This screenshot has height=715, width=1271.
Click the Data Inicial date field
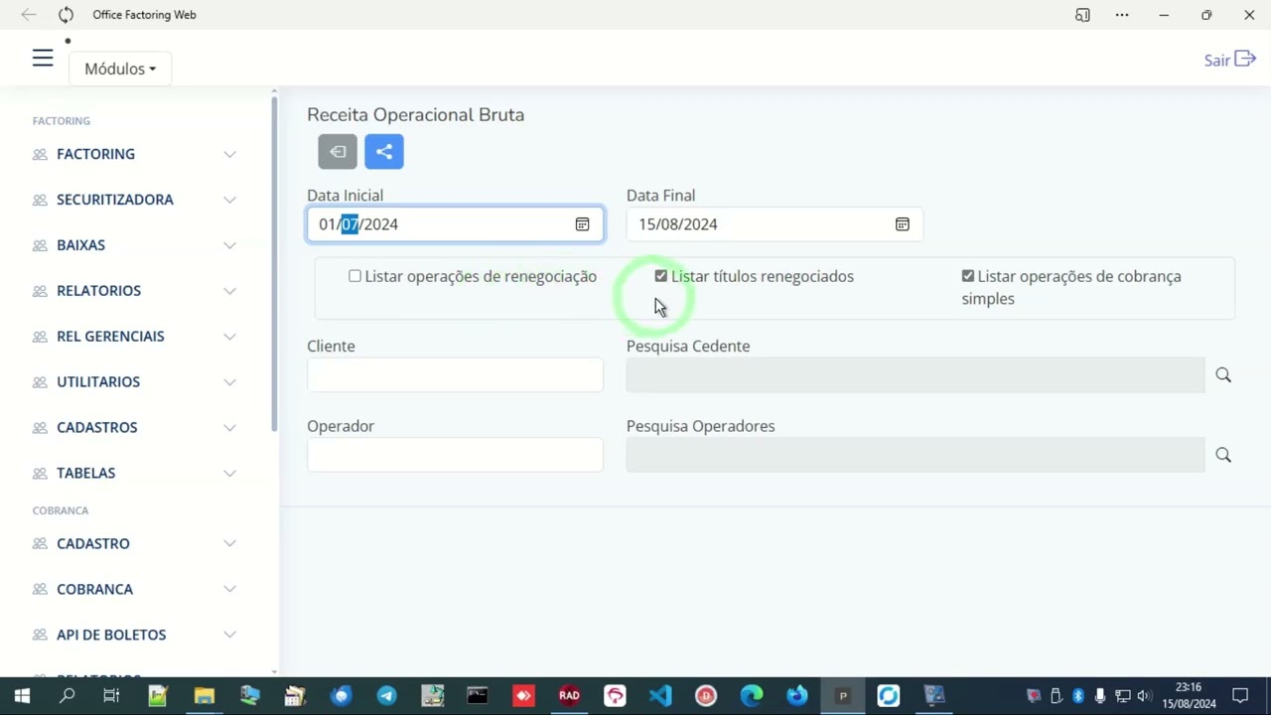[x=455, y=224]
